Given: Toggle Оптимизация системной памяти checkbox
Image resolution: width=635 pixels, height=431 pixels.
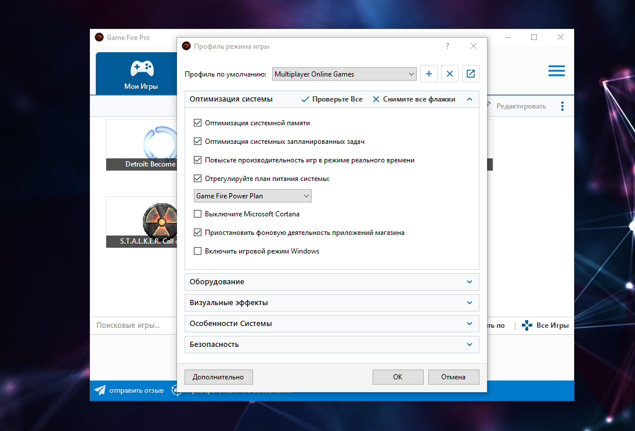Looking at the screenshot, I should coord(197,122).
